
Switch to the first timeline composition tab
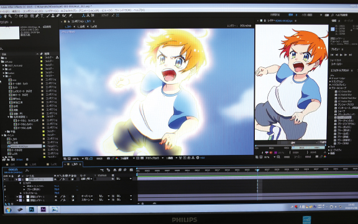(11, 164)
